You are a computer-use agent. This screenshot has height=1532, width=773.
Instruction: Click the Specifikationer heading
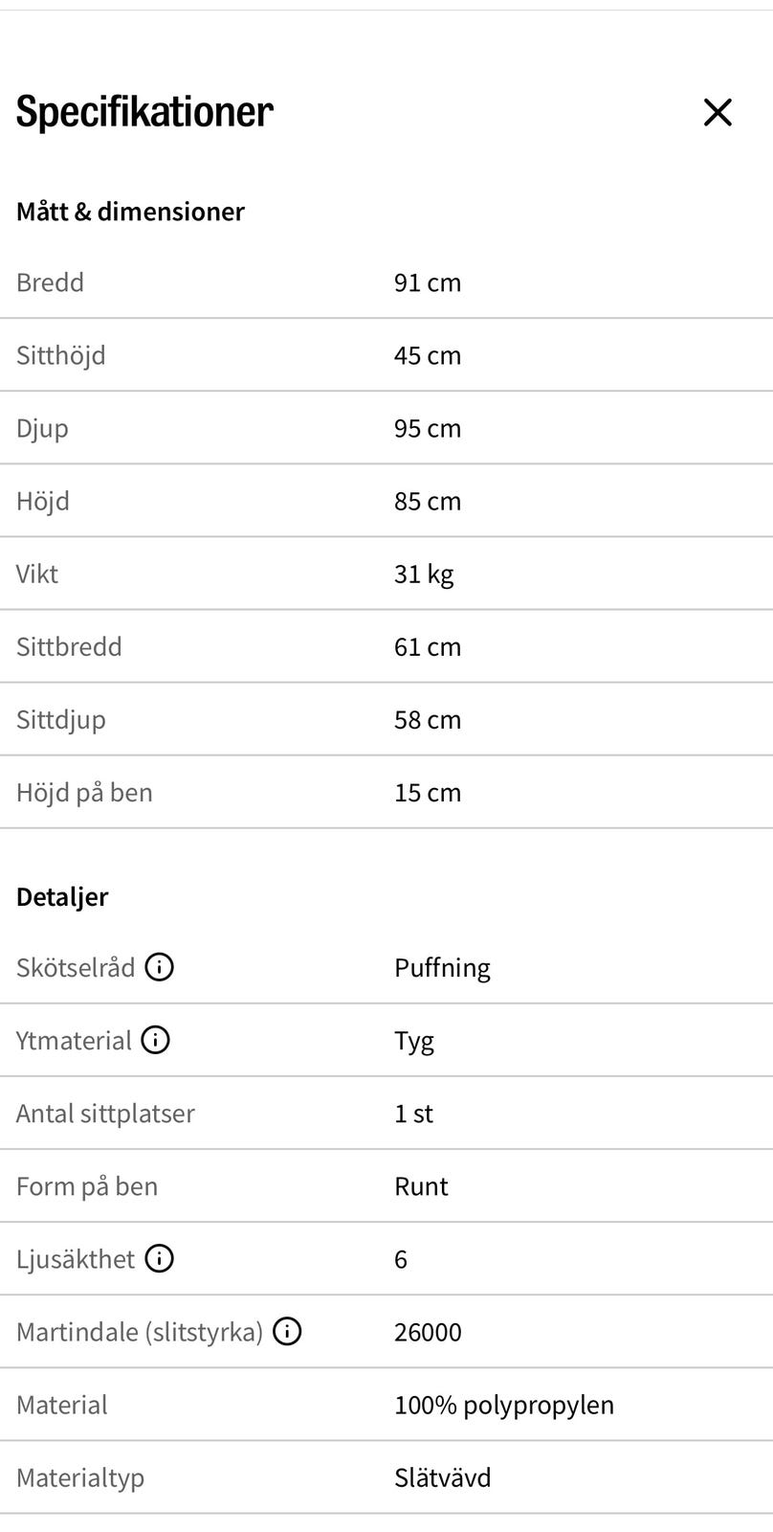(x=144, y=112)
